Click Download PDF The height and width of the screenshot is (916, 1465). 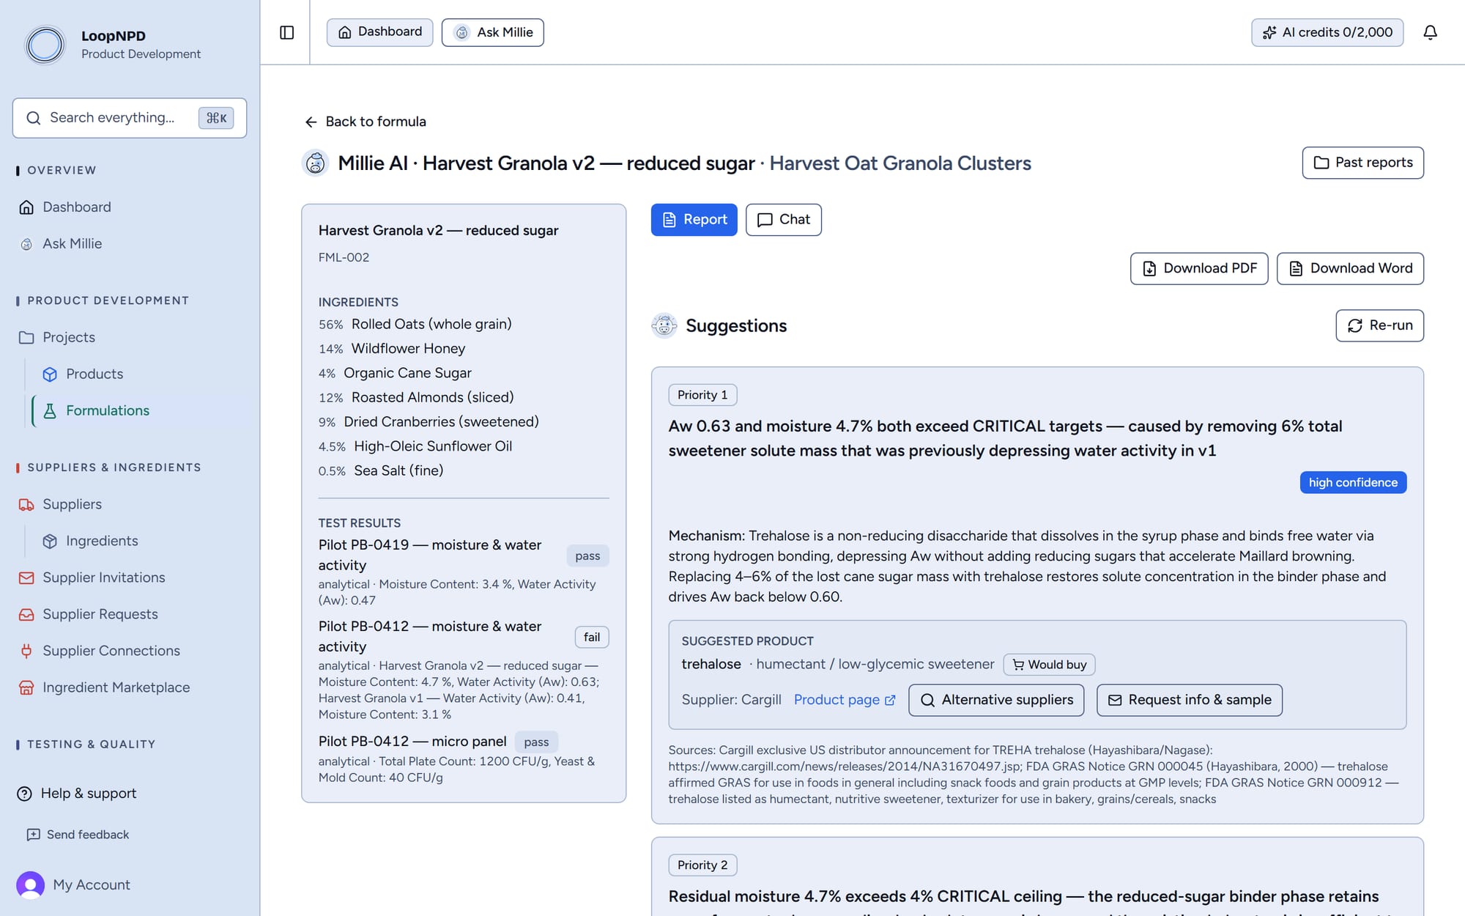(x=1198, y=268)
